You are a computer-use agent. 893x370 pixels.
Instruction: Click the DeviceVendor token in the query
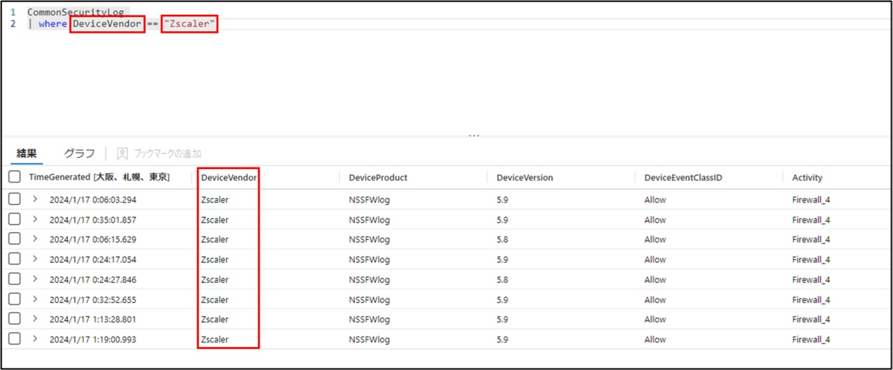[107, 25]
